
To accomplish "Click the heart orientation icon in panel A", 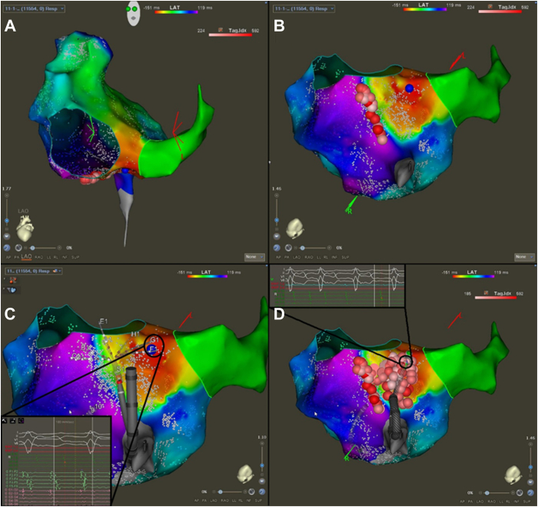I will point(25,228).
